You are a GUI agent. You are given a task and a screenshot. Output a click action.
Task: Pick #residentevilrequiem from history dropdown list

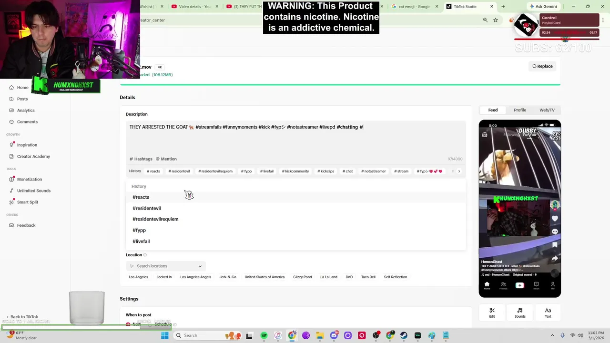[295, 219]
